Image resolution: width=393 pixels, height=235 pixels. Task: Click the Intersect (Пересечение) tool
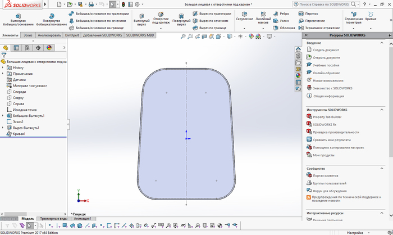312,21
